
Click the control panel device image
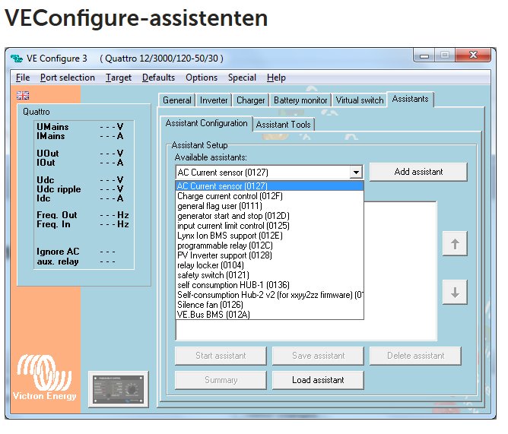[x=118, y=388]
